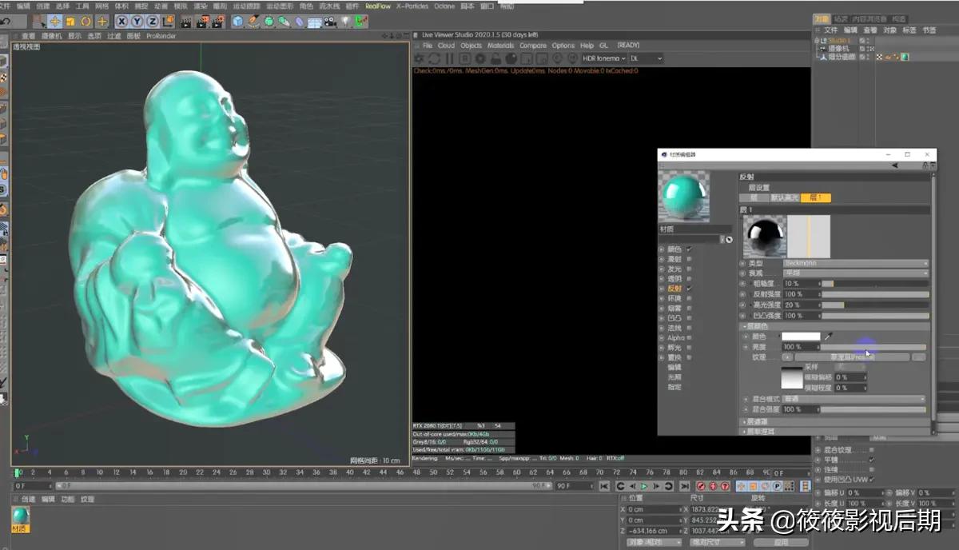Click the white layer color swatch
The image size is (959, 550).
[801, 337]
